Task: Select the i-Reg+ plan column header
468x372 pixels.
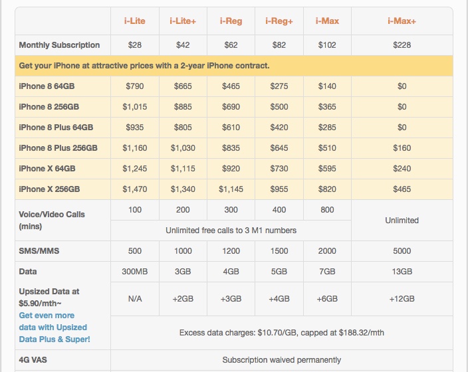Action: point(279,21)
